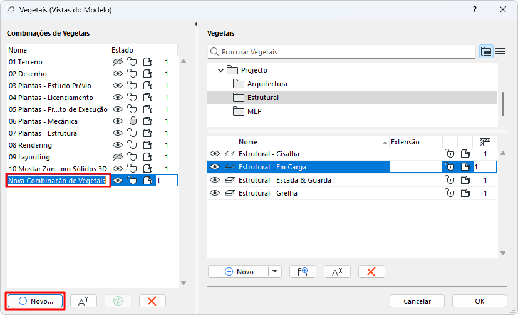Select the Arquitectura folder
This screenshot has width=518, height=315.
coord(267,84)
